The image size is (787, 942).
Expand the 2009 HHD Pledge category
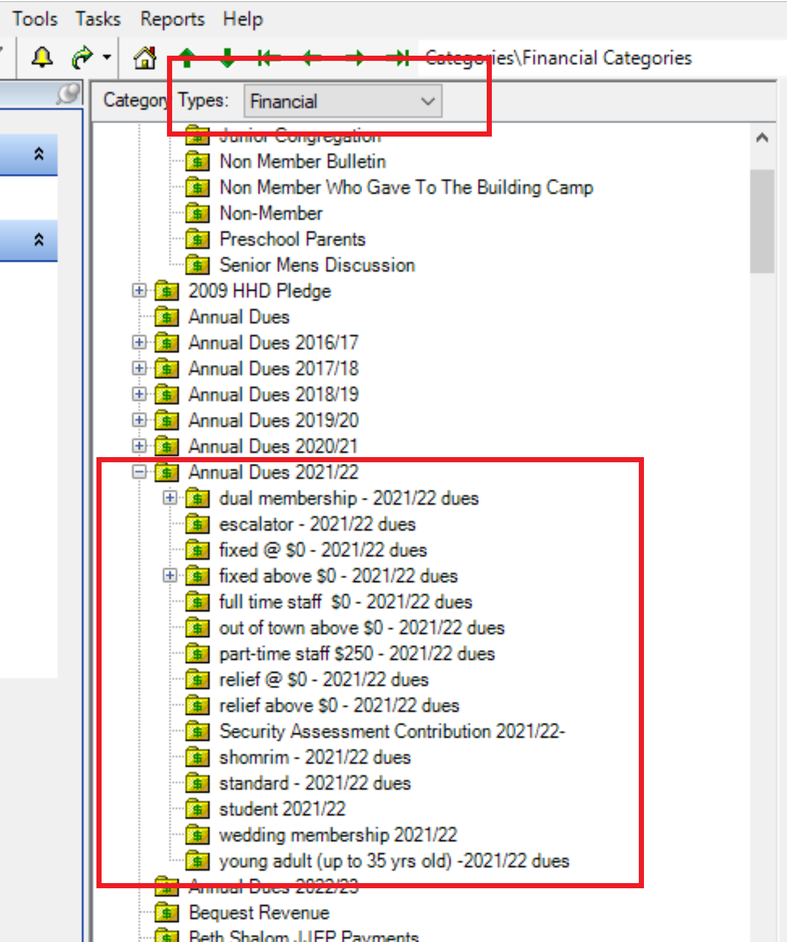(139, 291)
